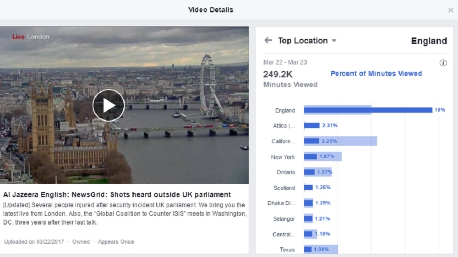Click the Minutes Viewed label
The height and width of the screenshot is (257, 458).
290,85
